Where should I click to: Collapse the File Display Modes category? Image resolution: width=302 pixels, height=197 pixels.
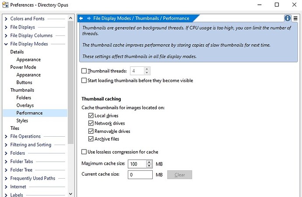[x=6, y=44]
